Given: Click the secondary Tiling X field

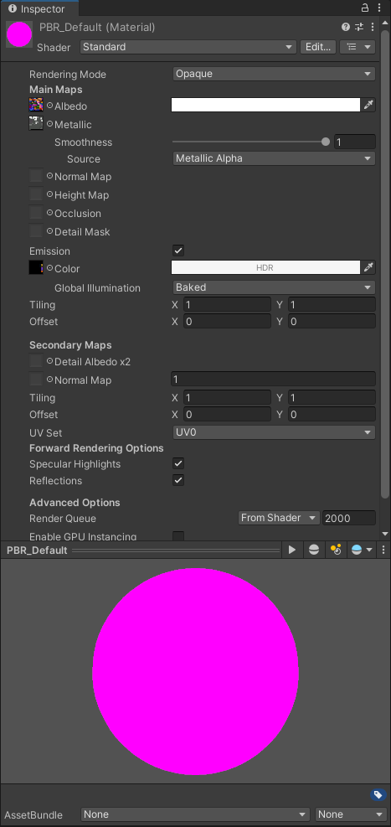Looking at the screenshot, I should click(x=227, y=397).
